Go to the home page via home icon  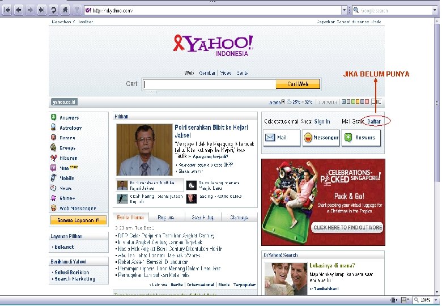pyautogui.click(x=65, y=10)
